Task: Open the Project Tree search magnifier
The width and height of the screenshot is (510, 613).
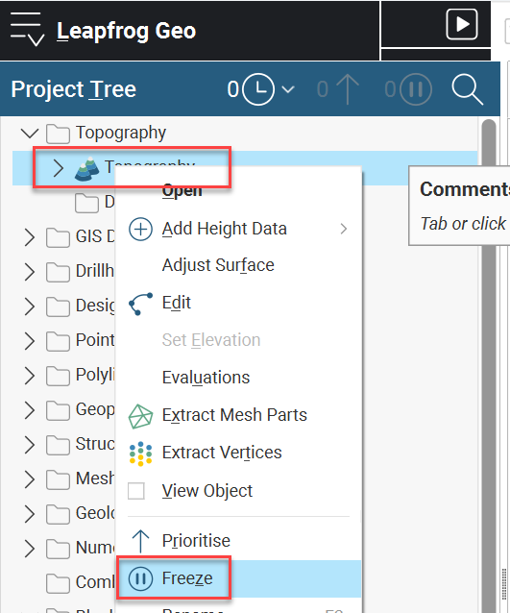Action: [x=468, y=89]
